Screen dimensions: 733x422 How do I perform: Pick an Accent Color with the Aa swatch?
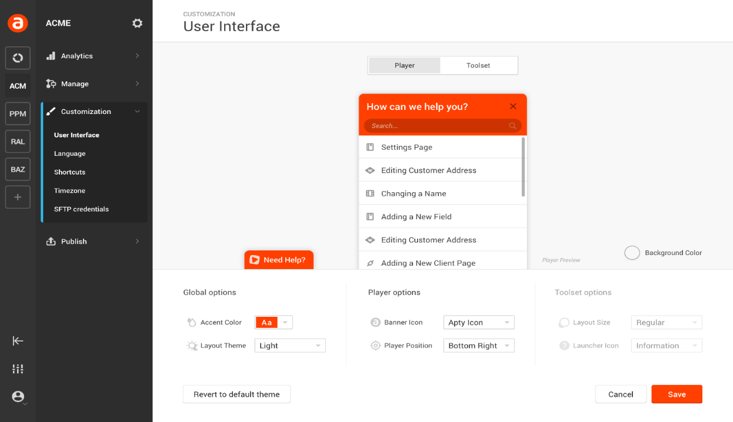tap(266, 322)
